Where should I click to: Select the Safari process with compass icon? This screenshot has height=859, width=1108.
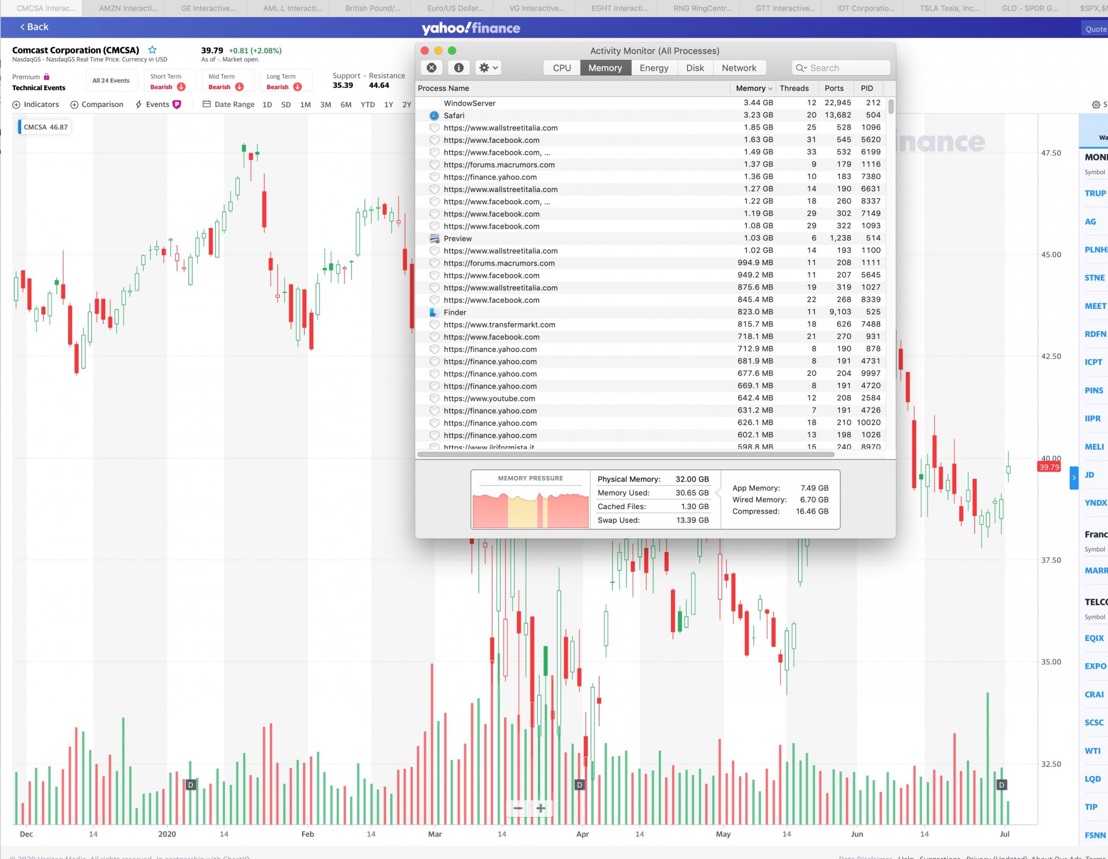(650, 115)
